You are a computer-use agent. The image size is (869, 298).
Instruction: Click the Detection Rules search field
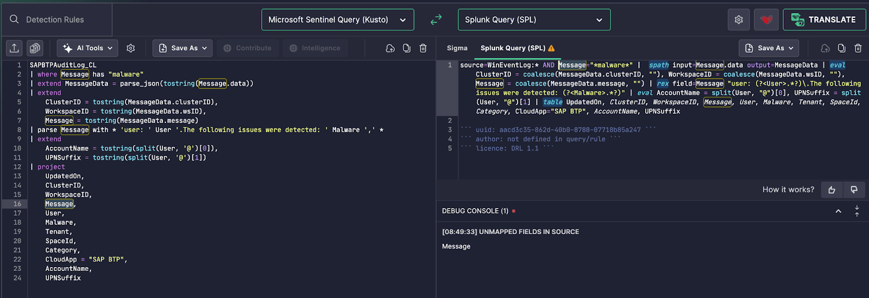(x=55, y=20)
